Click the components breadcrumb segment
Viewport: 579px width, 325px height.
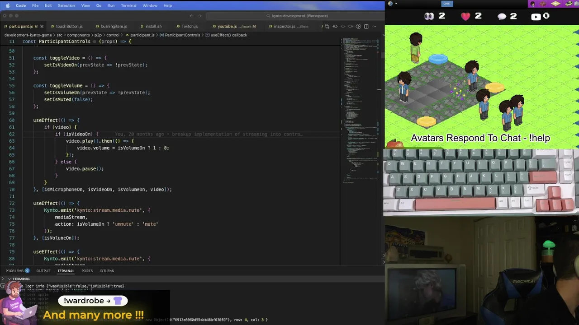point(77,35)
